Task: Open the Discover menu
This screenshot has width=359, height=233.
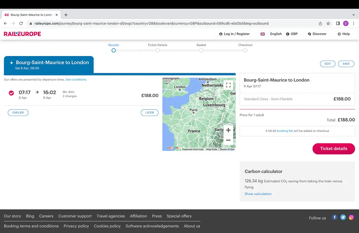Action: click(x=317, y=34)
